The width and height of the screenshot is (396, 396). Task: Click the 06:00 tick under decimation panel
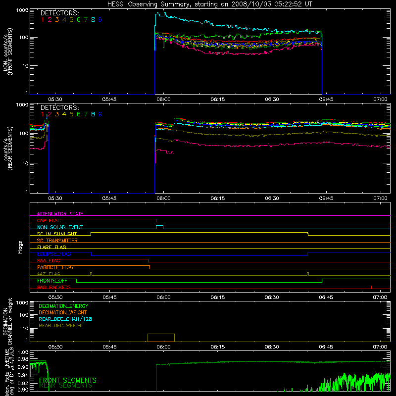(x=163, y=347)
